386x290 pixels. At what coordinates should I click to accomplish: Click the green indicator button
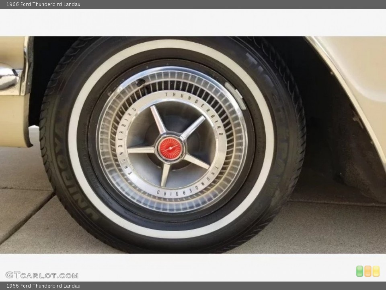(359, 271)
